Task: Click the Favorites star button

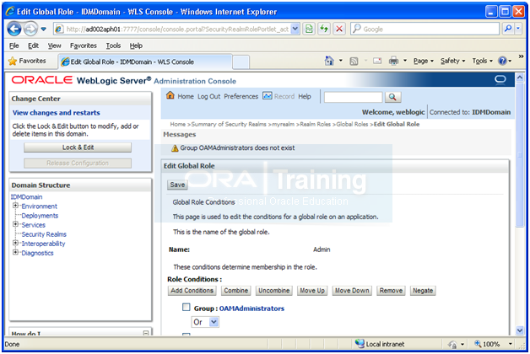Action: (27, 61)
